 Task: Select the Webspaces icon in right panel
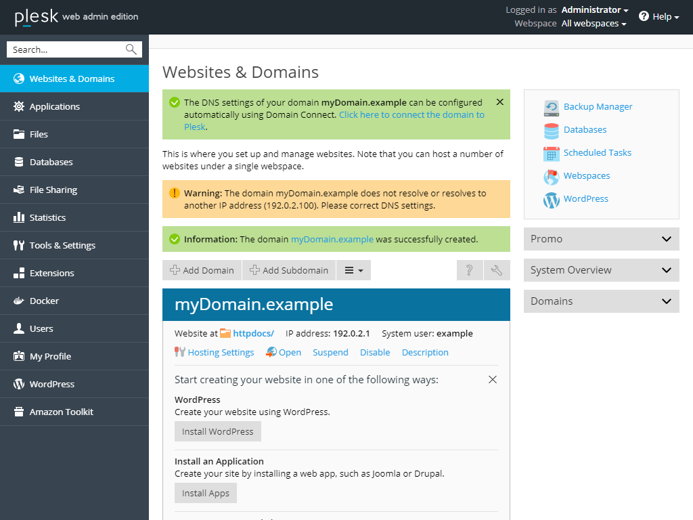point(551,175)
